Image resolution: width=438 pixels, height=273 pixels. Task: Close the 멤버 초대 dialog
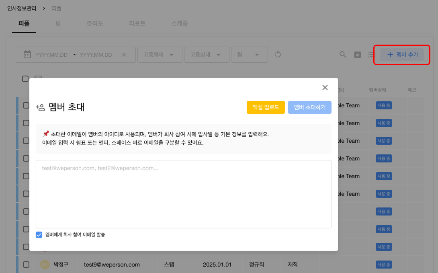point(325,88)
